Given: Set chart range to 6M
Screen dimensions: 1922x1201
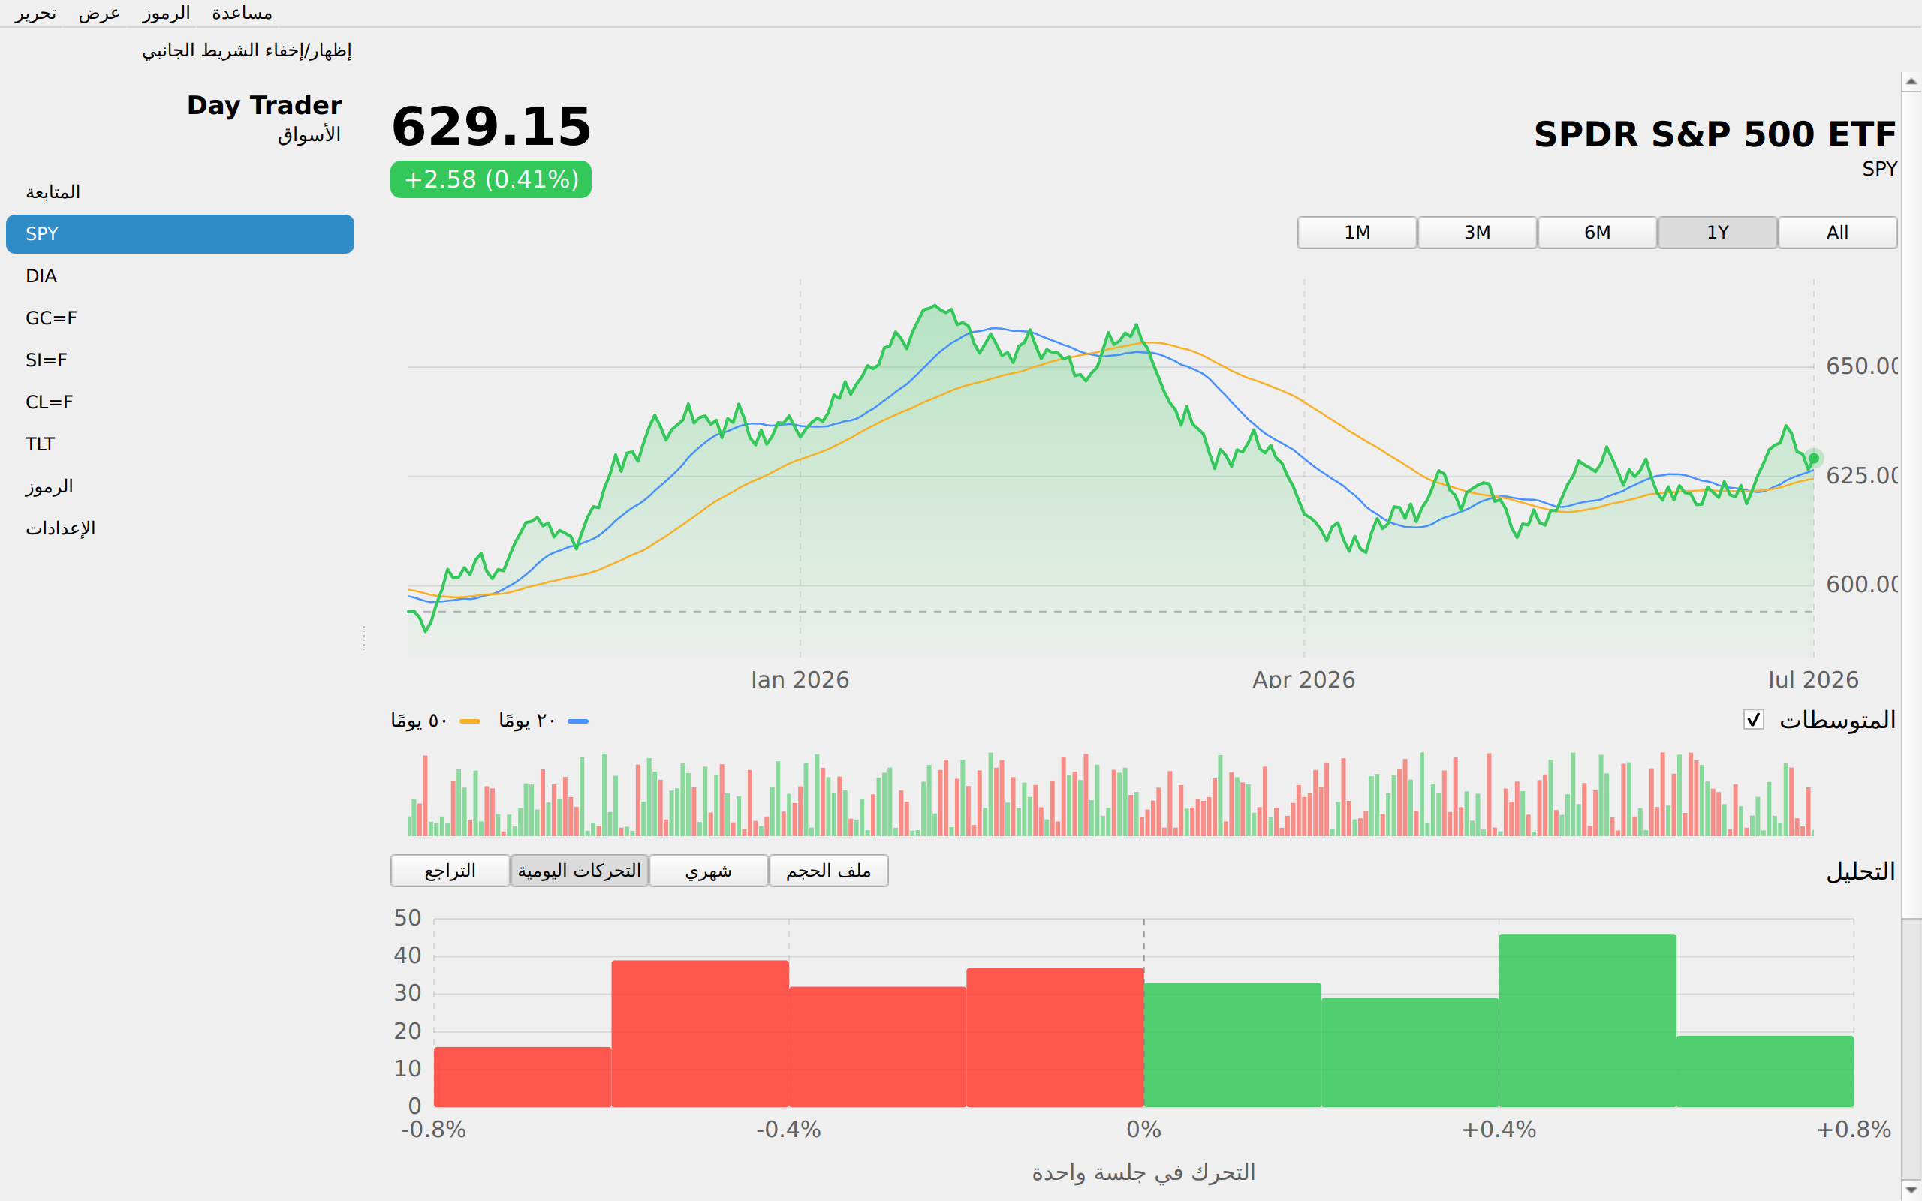Looking at the screenshot, I should (1597, 233).
